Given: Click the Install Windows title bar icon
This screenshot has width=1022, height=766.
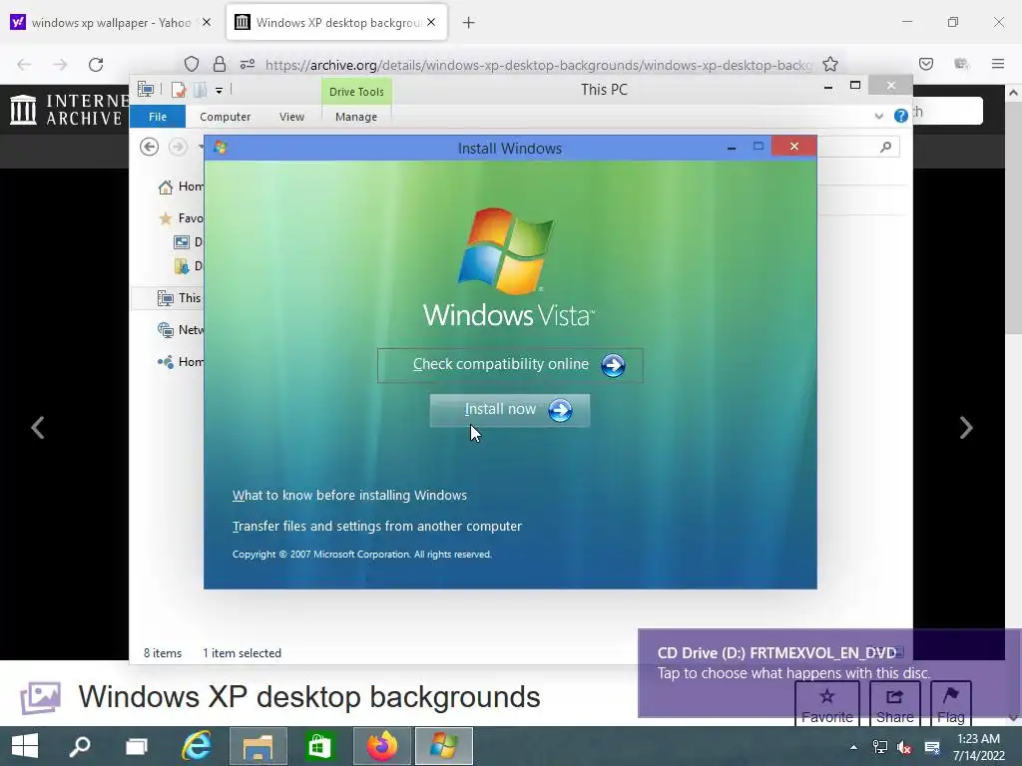Looking at the screenshot, I should 221,148.
